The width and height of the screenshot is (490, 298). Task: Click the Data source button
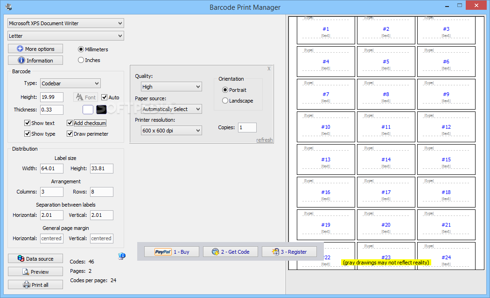pyautogui.click(x=35, y=259)
